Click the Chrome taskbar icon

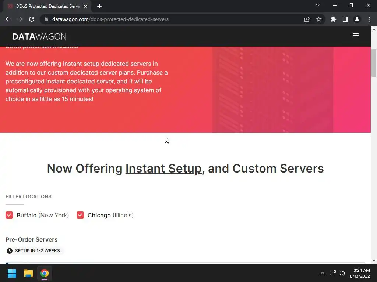(45, 273)
